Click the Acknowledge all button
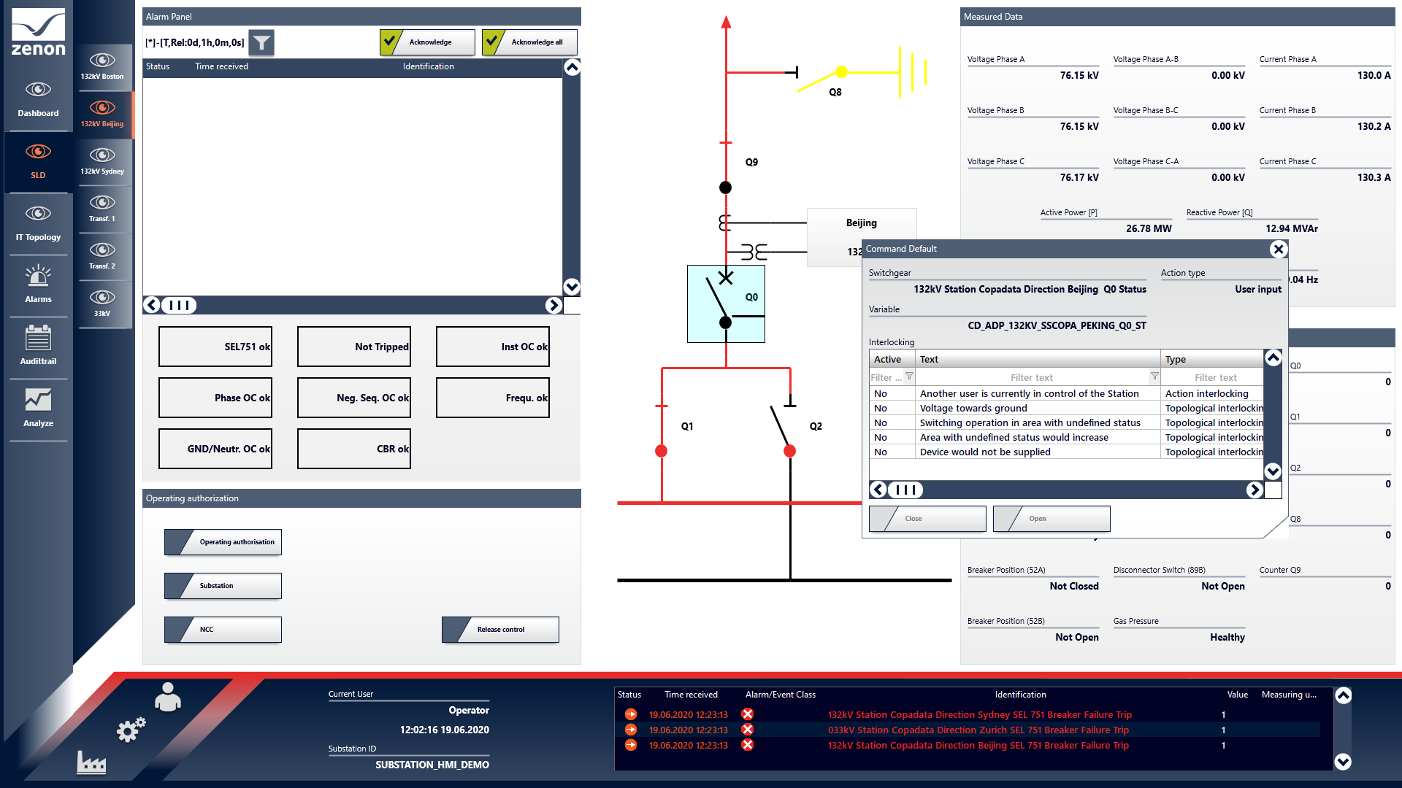1402x788 pixels. point(529,42)
